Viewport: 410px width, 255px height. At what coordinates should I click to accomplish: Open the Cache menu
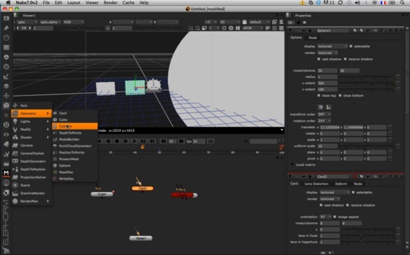click(128, 3)
